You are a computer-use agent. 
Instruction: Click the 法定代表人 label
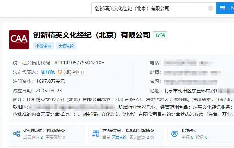point(25,72)
